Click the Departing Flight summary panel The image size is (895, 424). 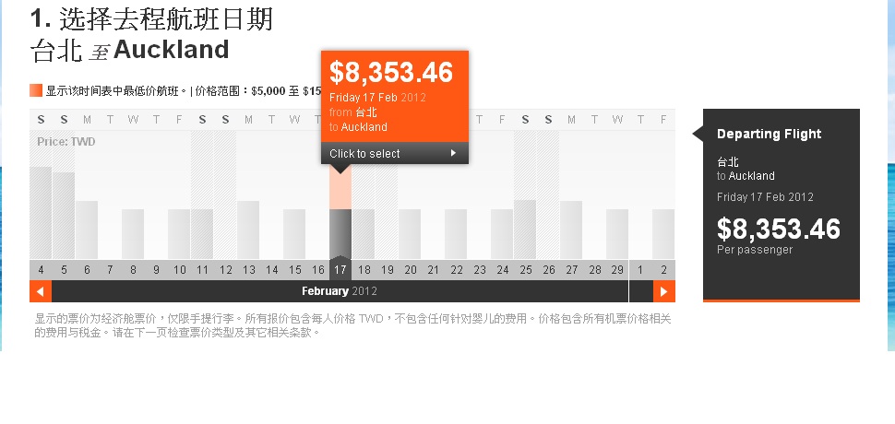[781, 205]
